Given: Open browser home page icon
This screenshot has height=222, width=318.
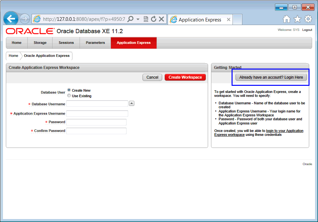Looking at the screenshot, I should [x=287, y=19].
